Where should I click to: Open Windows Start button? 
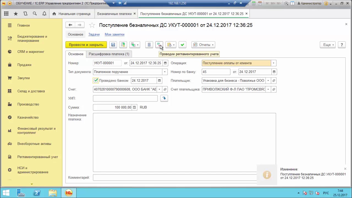click(6, 193)
